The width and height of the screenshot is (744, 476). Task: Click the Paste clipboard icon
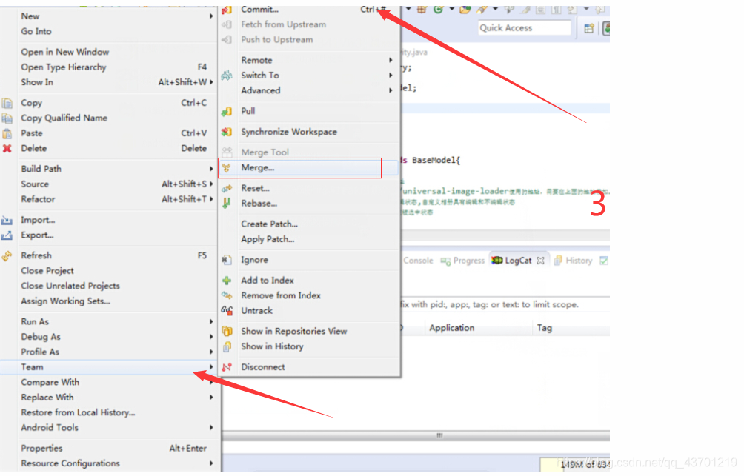point(7,134)
